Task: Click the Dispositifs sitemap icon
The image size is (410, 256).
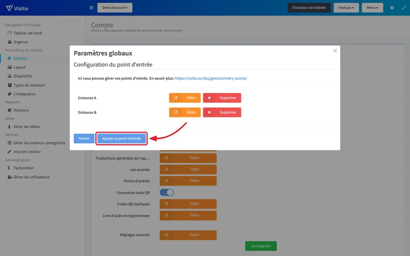Action: (x=10, y=76)
